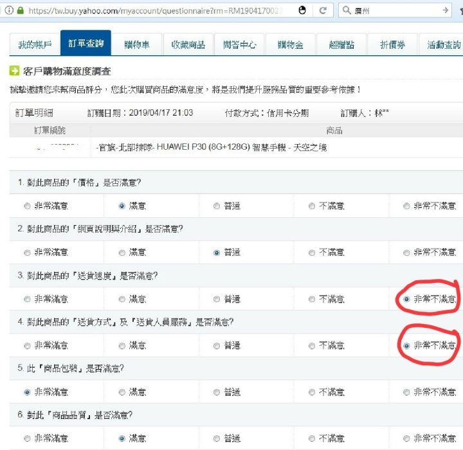Select 滿意 for question 4 delivery service
The width and height of the screenshot is (463, 450).
122,345
